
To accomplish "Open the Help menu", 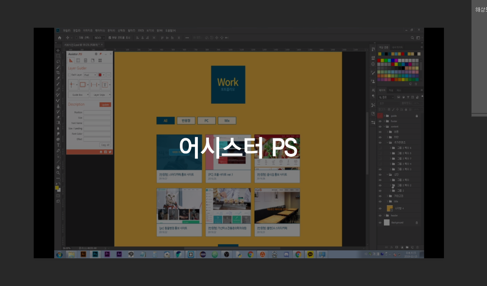I will pyautogui.click(x=171, y=30).
